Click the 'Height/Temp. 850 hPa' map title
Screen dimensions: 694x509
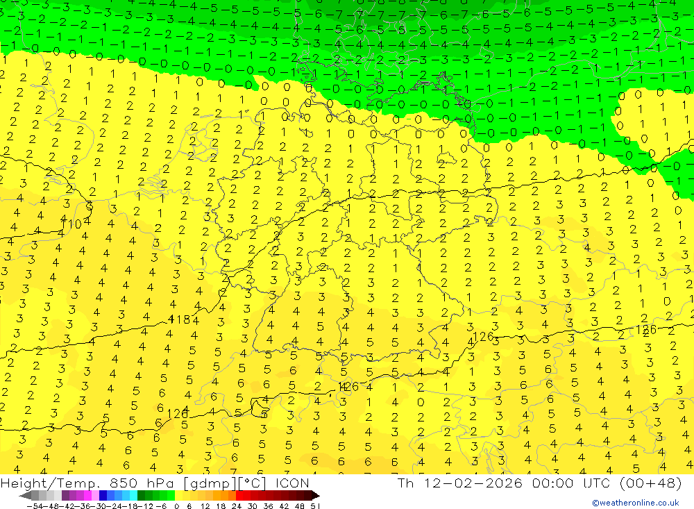pos(87,483)
